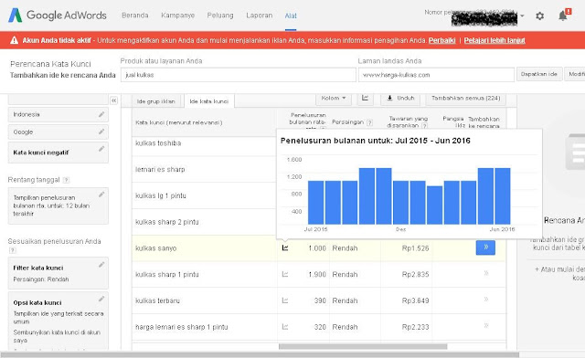The height and width of the screenshot is (358, 585).
Task: Click the Perbaiki link
Action: 442,40
